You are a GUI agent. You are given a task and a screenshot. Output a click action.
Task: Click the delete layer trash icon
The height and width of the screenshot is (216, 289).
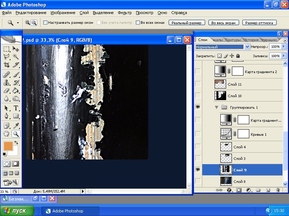click(278, 190)
